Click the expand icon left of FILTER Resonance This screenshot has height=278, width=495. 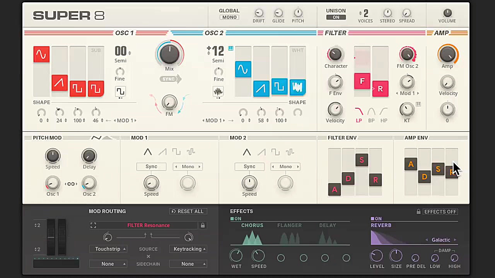tap(93, 225)
